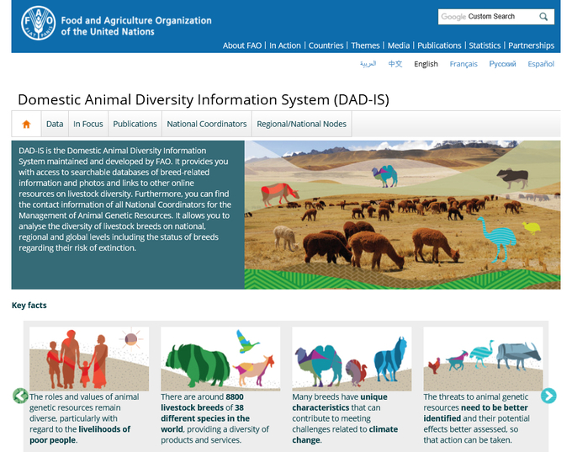Open the Data tab
The image size is (572, 452).
[x=55, y=124]
